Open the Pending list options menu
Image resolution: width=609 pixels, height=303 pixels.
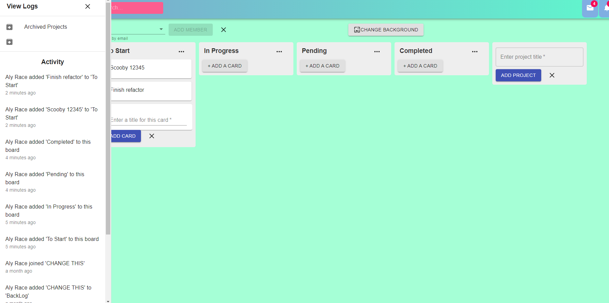(377, 52)
